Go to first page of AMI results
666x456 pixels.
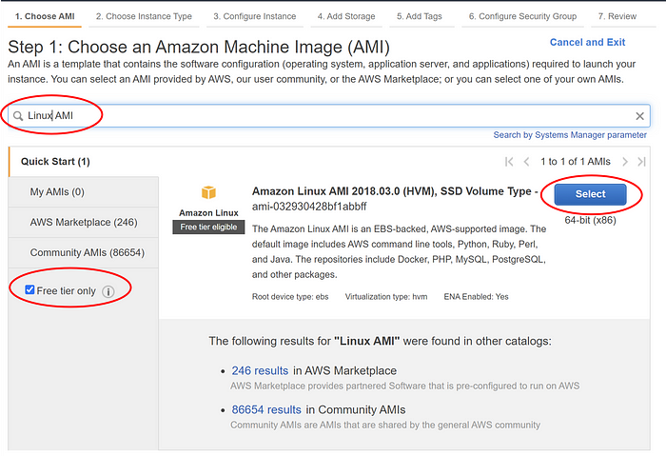509,162
